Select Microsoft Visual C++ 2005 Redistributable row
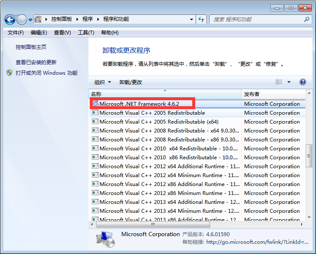Screen dimensions: 316x254 click(x=197, y=113)
